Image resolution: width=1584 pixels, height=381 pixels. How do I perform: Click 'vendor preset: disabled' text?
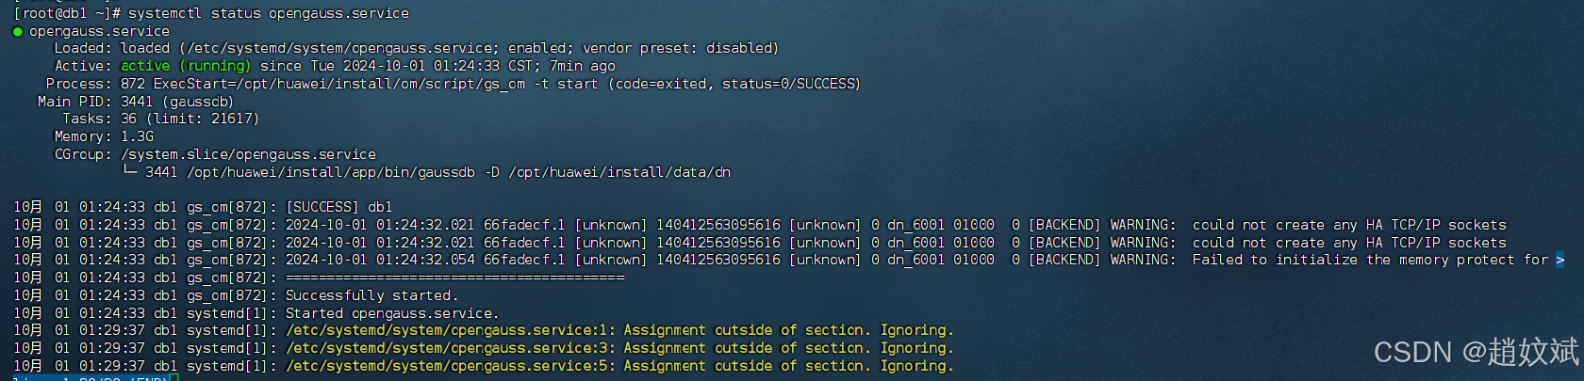pyautogui.click(x=677, y=48)
